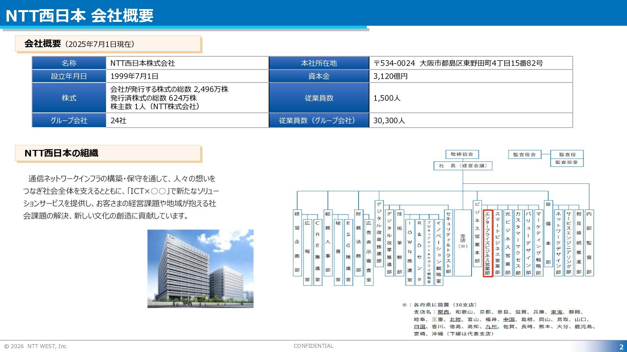This screenshot has width=627, height=352.
Task: Click the "セキュリティ&トラスト部" org chart box
Action: 448,243
